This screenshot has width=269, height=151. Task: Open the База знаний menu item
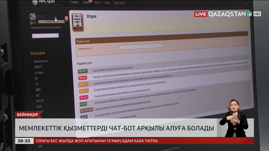[x=119, y=3]
